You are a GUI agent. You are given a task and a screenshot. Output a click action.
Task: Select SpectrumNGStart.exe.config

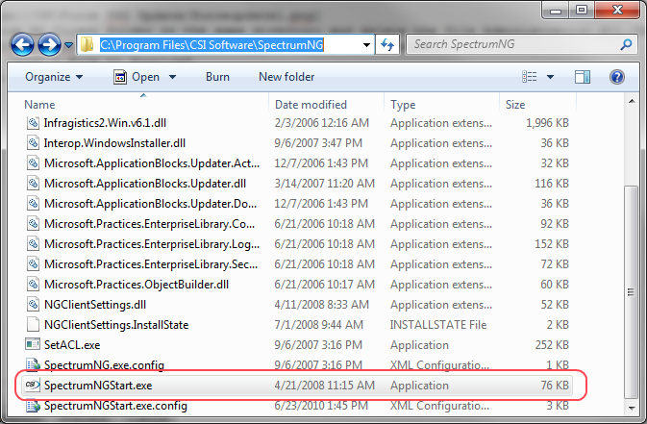(x=115, y=406)
